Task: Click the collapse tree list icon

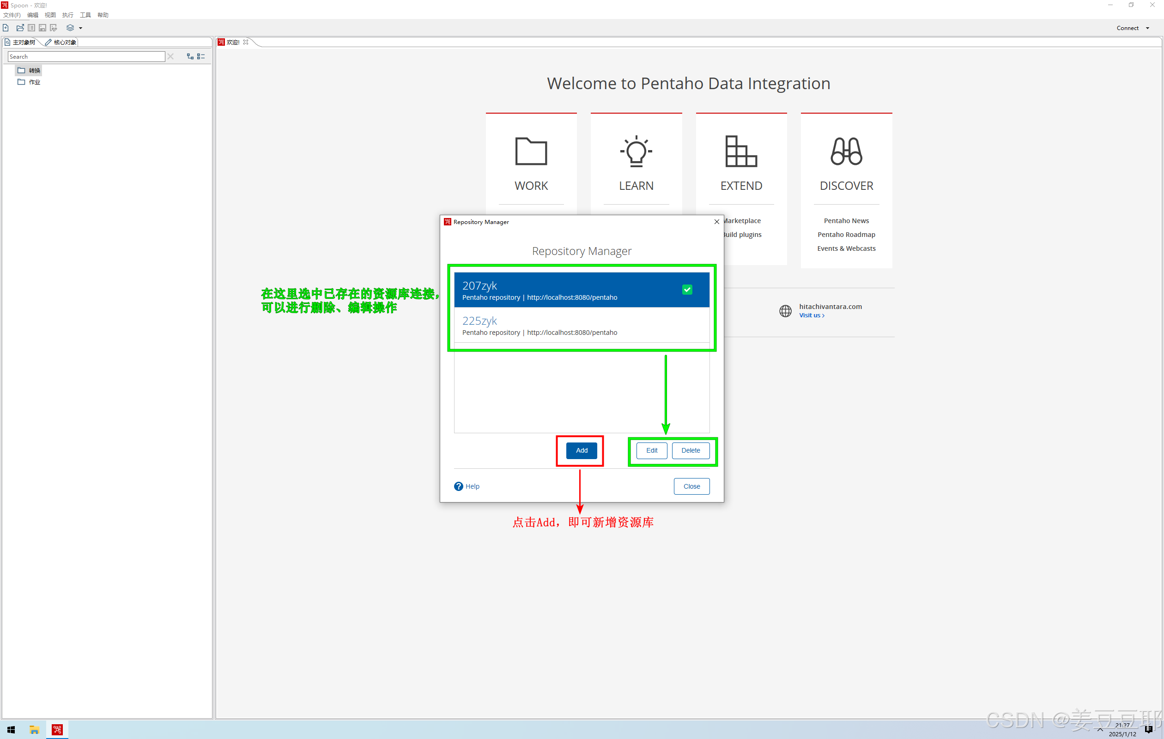Action: 201,56
